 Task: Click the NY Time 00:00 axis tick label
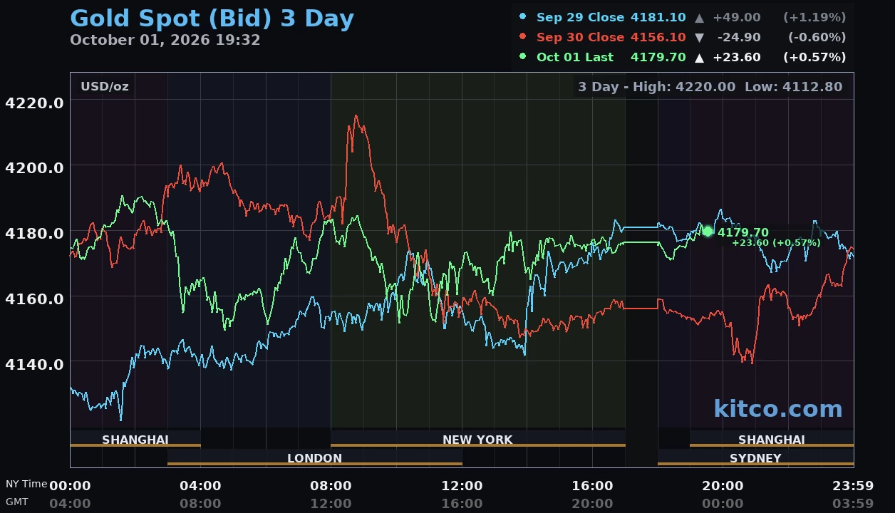coord(70,486)
